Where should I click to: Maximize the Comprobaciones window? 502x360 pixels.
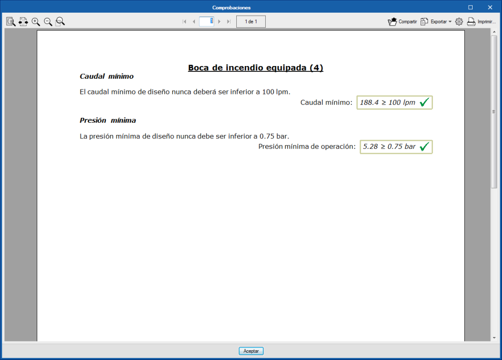click(470, 7)
